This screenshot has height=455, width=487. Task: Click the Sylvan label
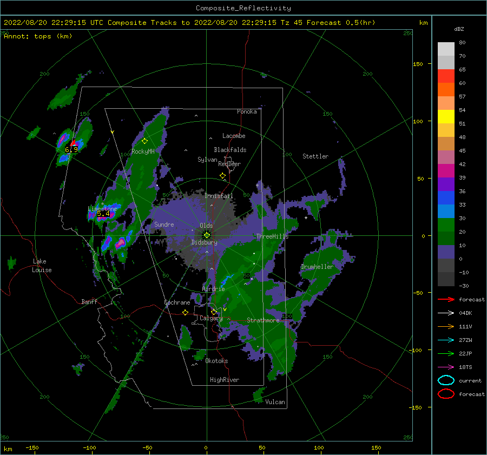207,160
